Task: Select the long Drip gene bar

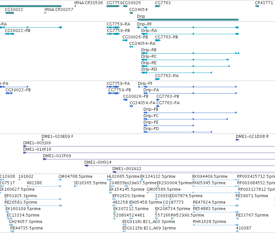Action: coord(188,20)
